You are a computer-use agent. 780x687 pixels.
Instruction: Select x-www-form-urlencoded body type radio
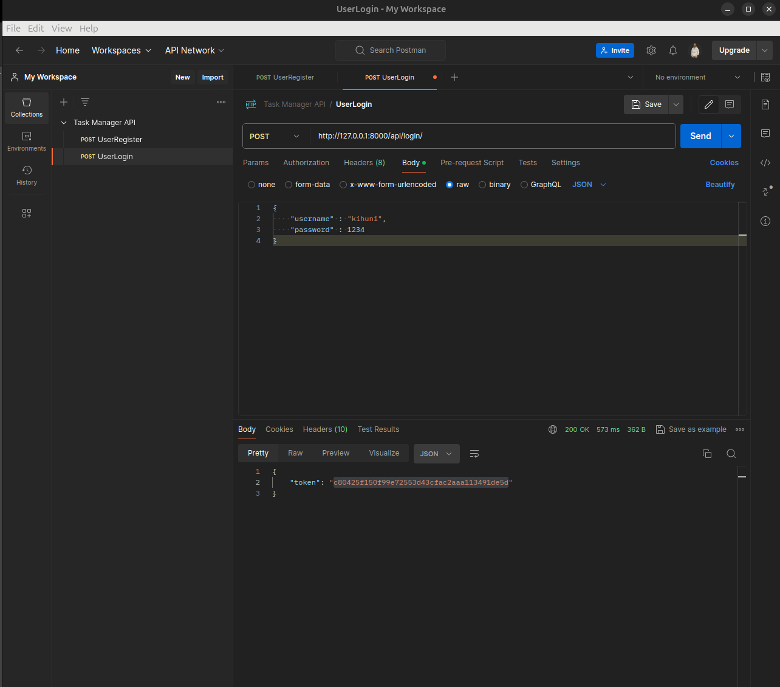click(x=343, y=185)
